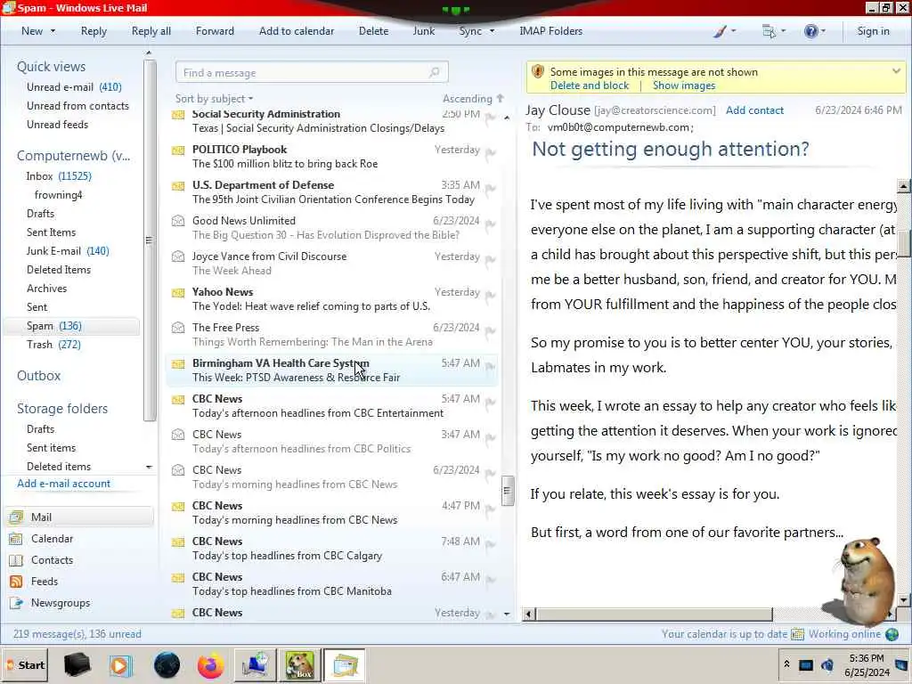Click Delete in the toolbar
The width and height of the screenshot is (912, 684).
(373, 31)
